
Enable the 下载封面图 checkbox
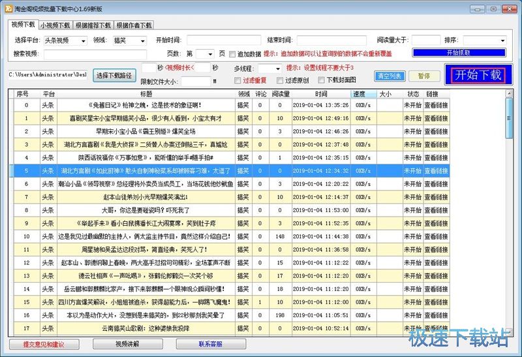click(x=321, y=80)
